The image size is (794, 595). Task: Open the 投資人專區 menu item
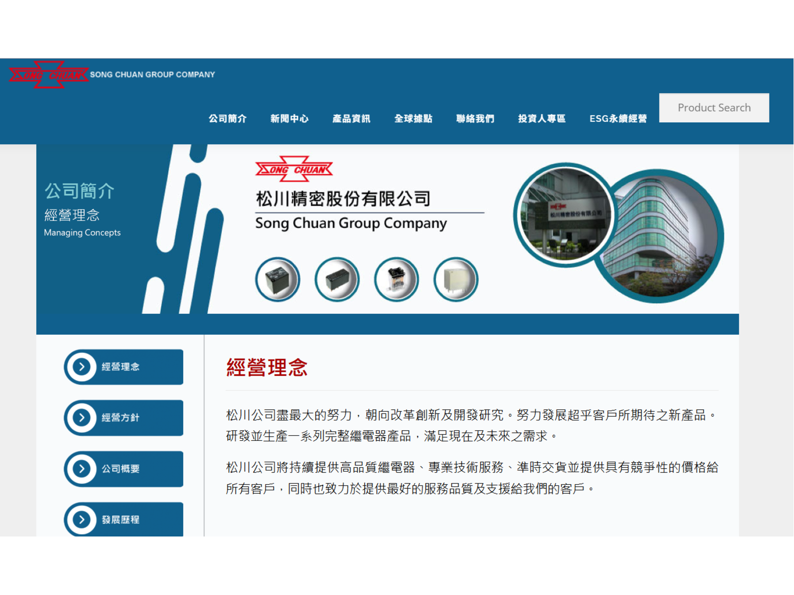pos(542,119)
